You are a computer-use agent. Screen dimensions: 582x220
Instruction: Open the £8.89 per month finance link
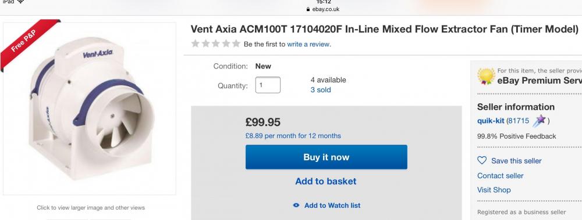[293, 136]
